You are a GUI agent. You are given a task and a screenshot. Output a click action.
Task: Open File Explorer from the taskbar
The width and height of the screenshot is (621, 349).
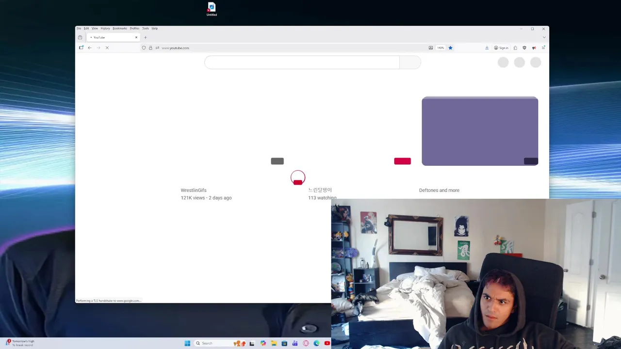click(274, 343)
